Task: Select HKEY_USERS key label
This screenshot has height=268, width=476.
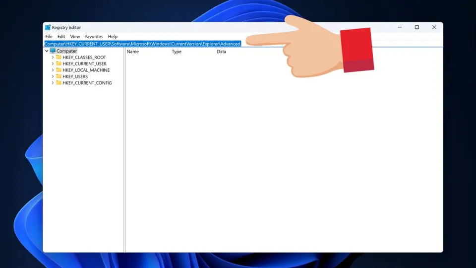Action: click(75, 76)
